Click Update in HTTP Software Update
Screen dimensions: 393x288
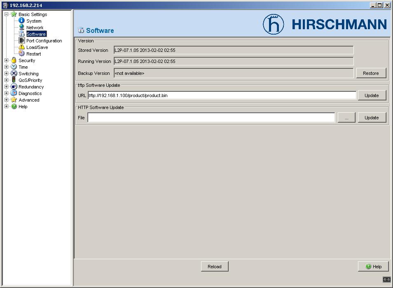point(372,118)
